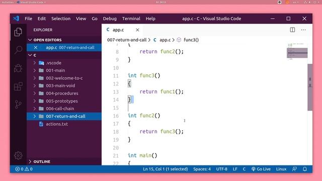Close the app.c editor tab

pyautogui.click(x=137, y=30)
